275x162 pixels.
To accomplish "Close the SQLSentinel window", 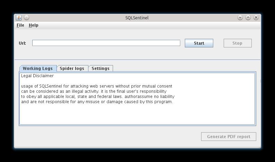I will (256, 18).
